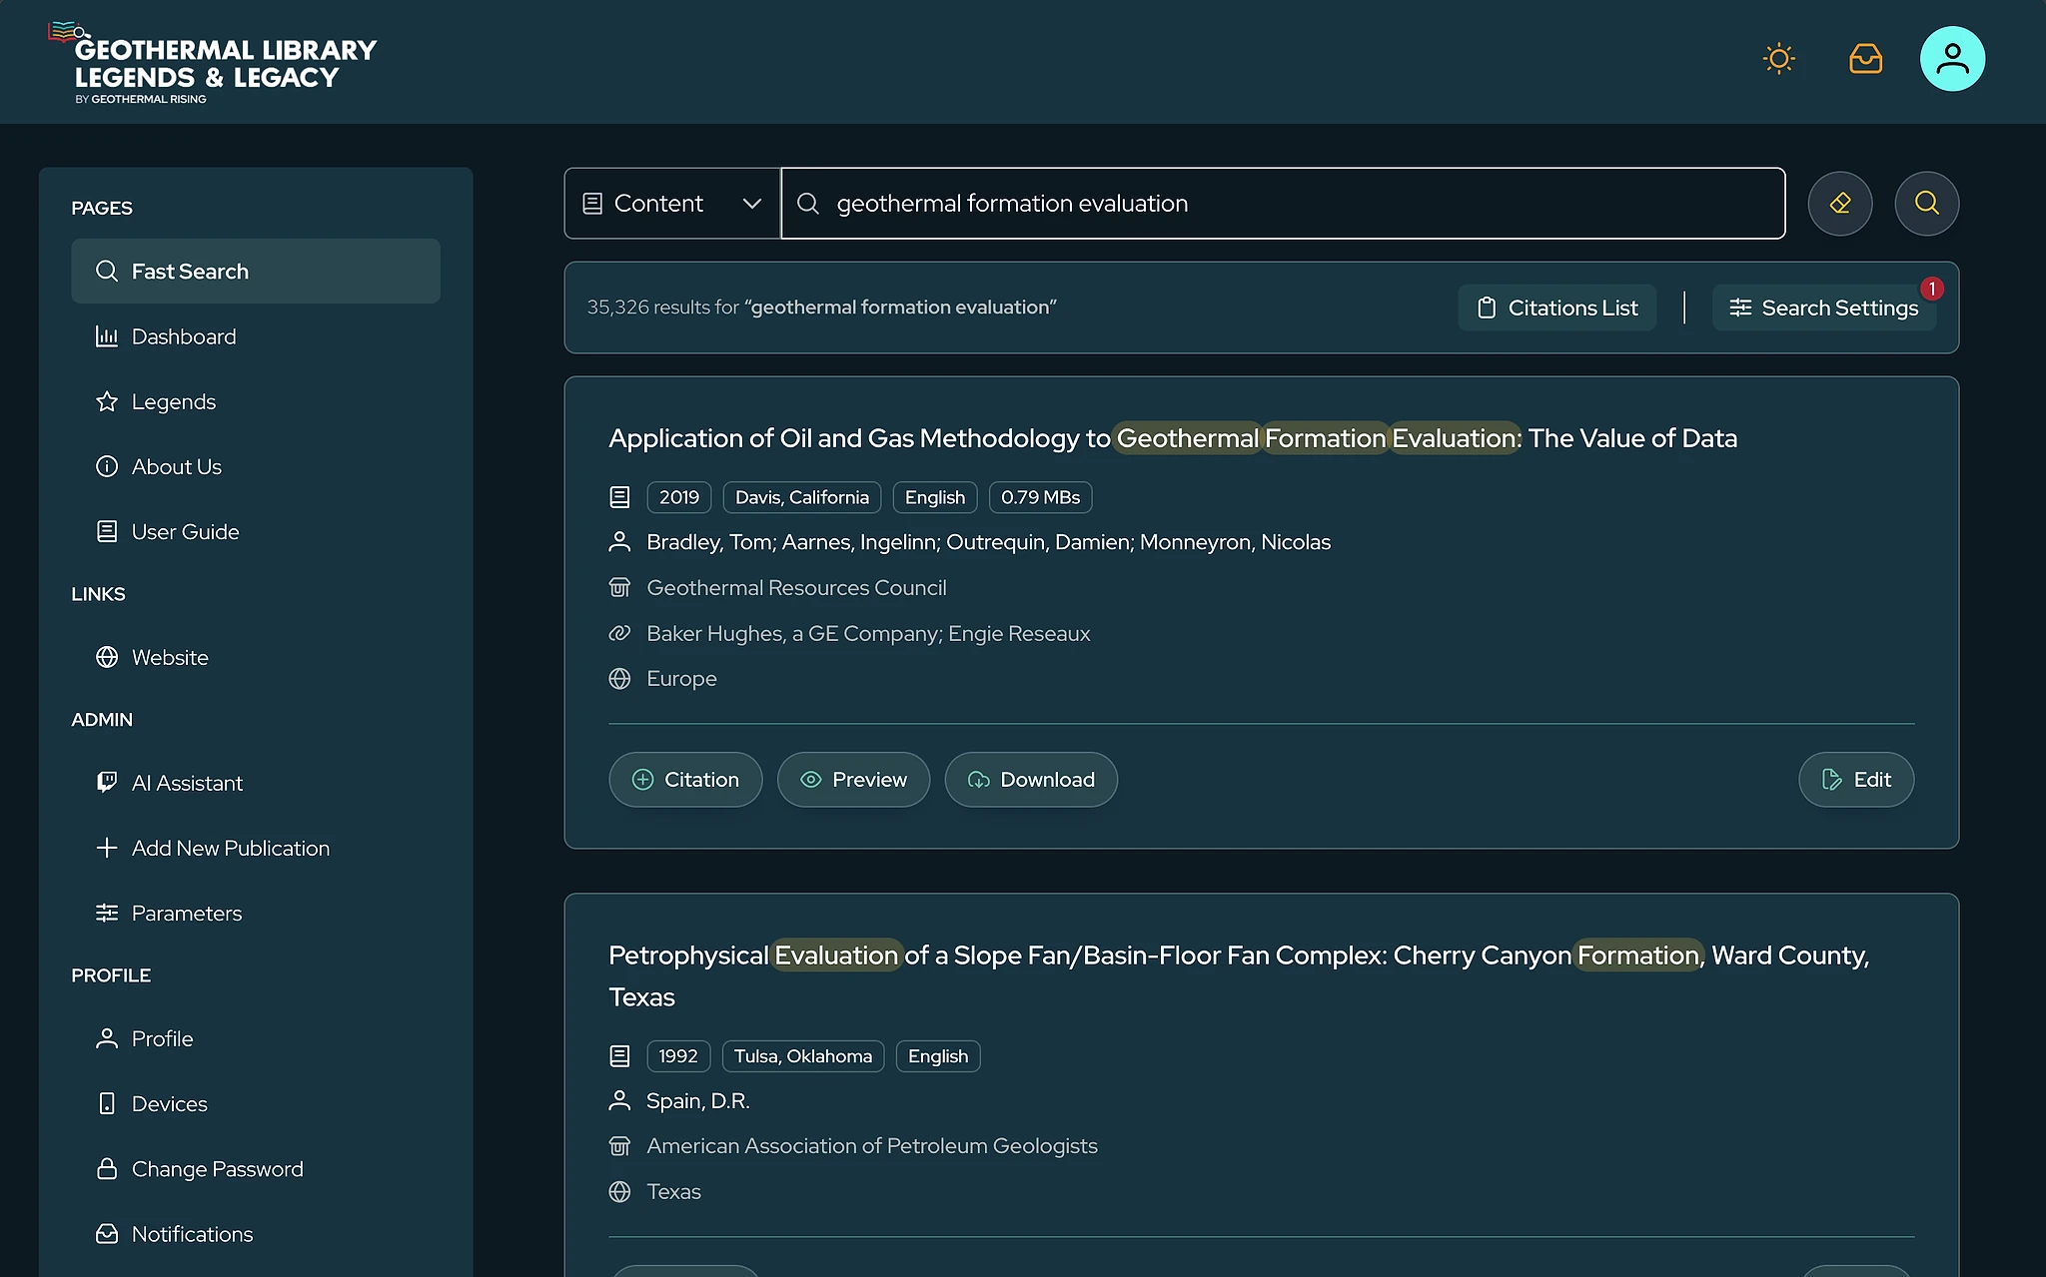Click the Geothermal Library logo
Image resolution: width=2046 pixels, height=1277 pixels.
tap(213, 65)
